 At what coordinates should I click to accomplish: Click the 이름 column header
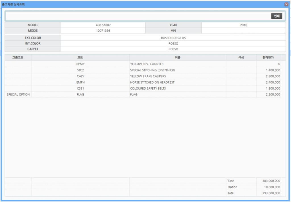178,58
